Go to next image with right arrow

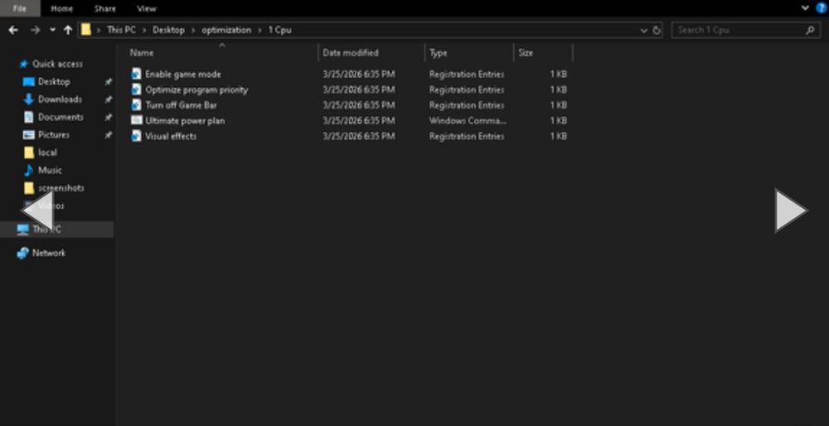[789, 211]
